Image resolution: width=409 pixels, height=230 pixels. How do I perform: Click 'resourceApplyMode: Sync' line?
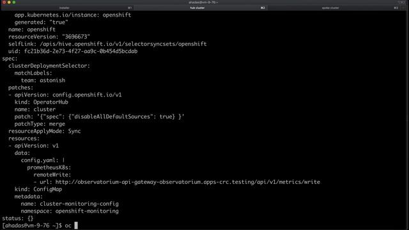tap(44, 131)
